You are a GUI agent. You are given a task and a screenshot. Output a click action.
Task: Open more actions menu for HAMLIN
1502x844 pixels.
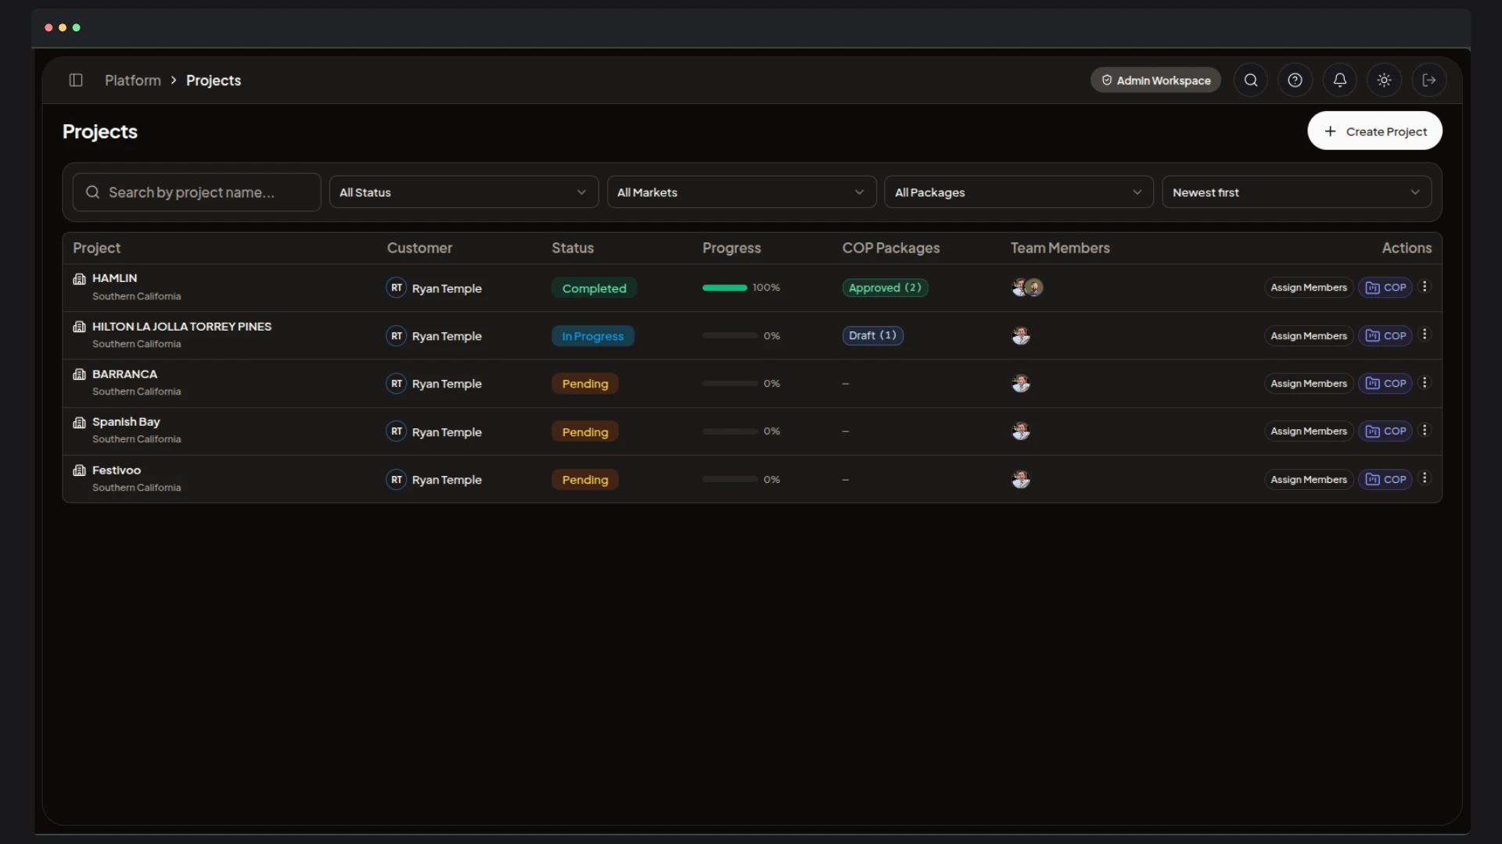1425,287
